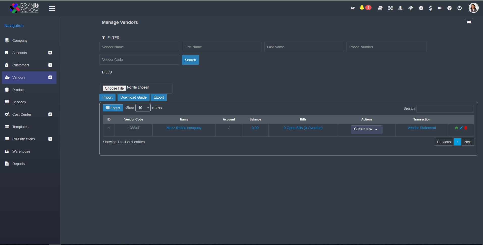This screenshot has height=245, width=483.
Task: Click the fullscreen expand arrows icon
Action: [x=390, y=8]
